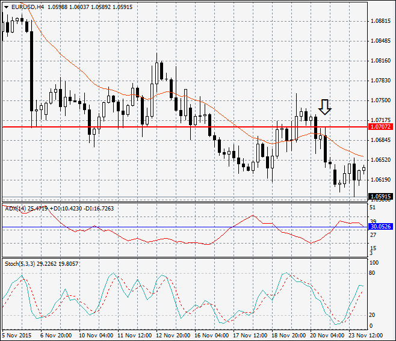Select the red 1.07072 horizontal level price tag
Screen dimensions: 396x341
pos(380,127)
